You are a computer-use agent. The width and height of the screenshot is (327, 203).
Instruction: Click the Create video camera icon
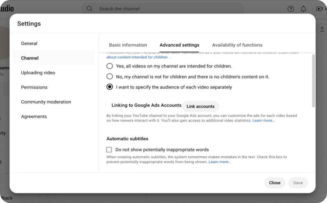319,9
